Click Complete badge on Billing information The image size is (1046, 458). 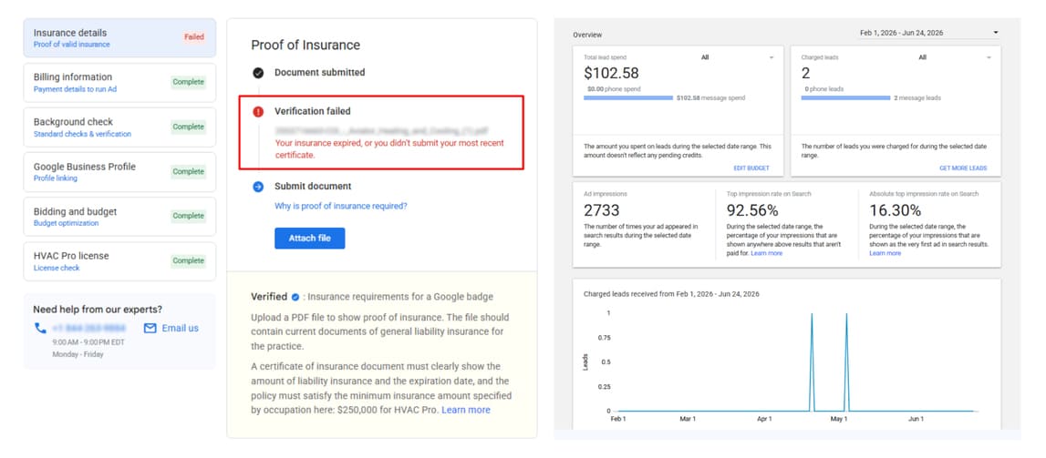(x=189, y=83)
